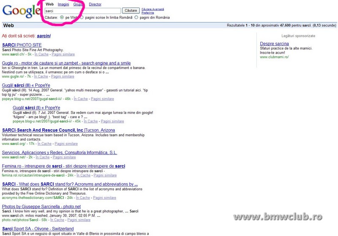Click the www.clubmami.ro ad URL

(x=274, y=57)
